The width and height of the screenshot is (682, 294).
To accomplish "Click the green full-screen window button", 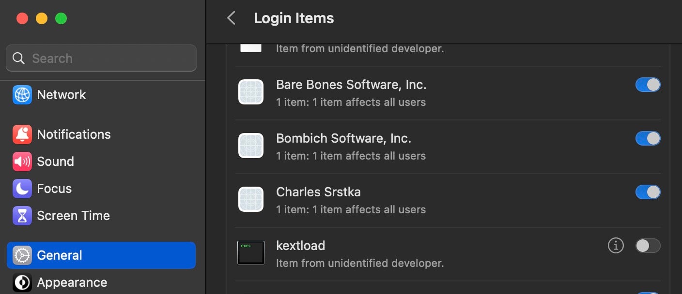I will [61, 18].
